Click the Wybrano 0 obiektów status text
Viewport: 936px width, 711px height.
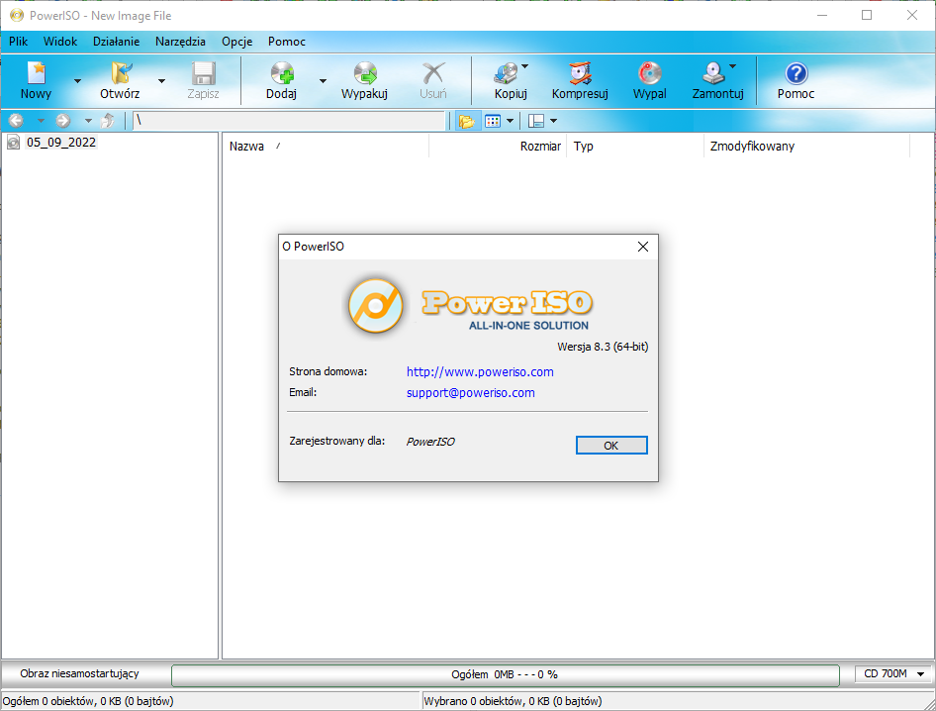click(x=513, y=701)
